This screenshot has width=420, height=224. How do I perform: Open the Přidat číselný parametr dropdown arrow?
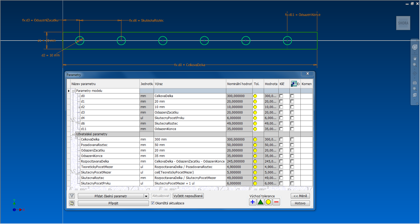click(146, 196)
